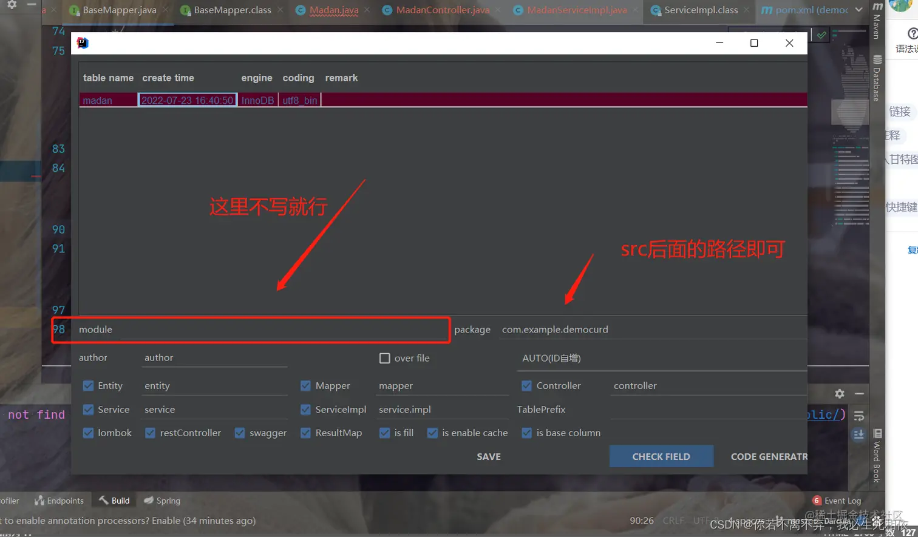Toggle the is enable cache checkbox
The width and height of the screenshot is (918, 537).
coord(432,433)
